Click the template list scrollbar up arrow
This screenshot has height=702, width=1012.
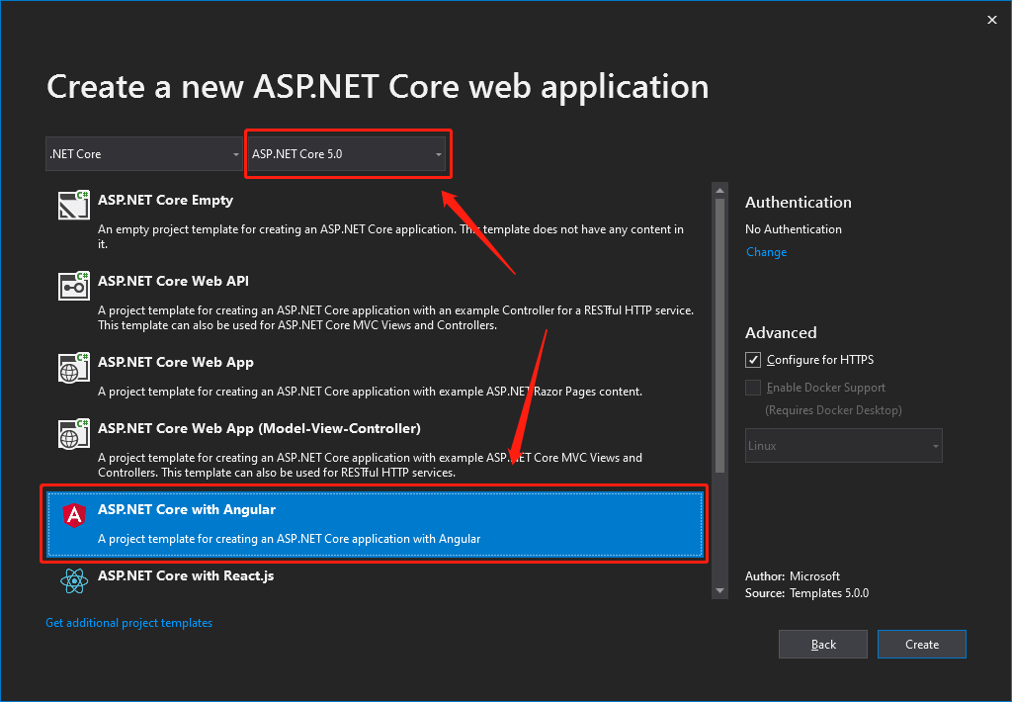(x=720, y=191)
